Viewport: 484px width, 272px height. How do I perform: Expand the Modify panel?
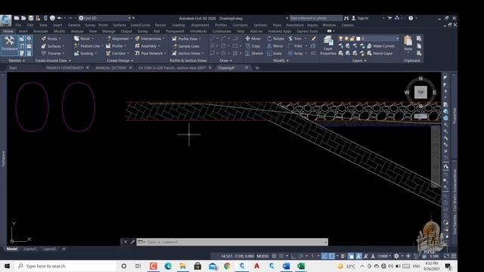pos(281,60)
